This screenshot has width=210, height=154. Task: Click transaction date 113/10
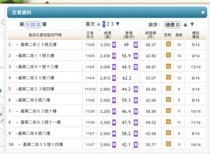90,89
